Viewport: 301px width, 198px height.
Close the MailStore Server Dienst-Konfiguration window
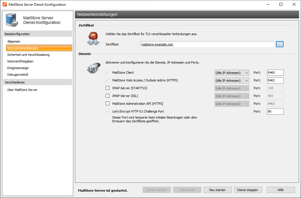click(294, 4)
